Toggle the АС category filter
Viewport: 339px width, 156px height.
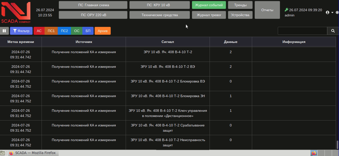39,31
